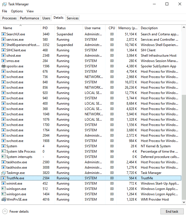Select the Windows Start-Up Application description
The image size is (186, 218).
(160, 183)
